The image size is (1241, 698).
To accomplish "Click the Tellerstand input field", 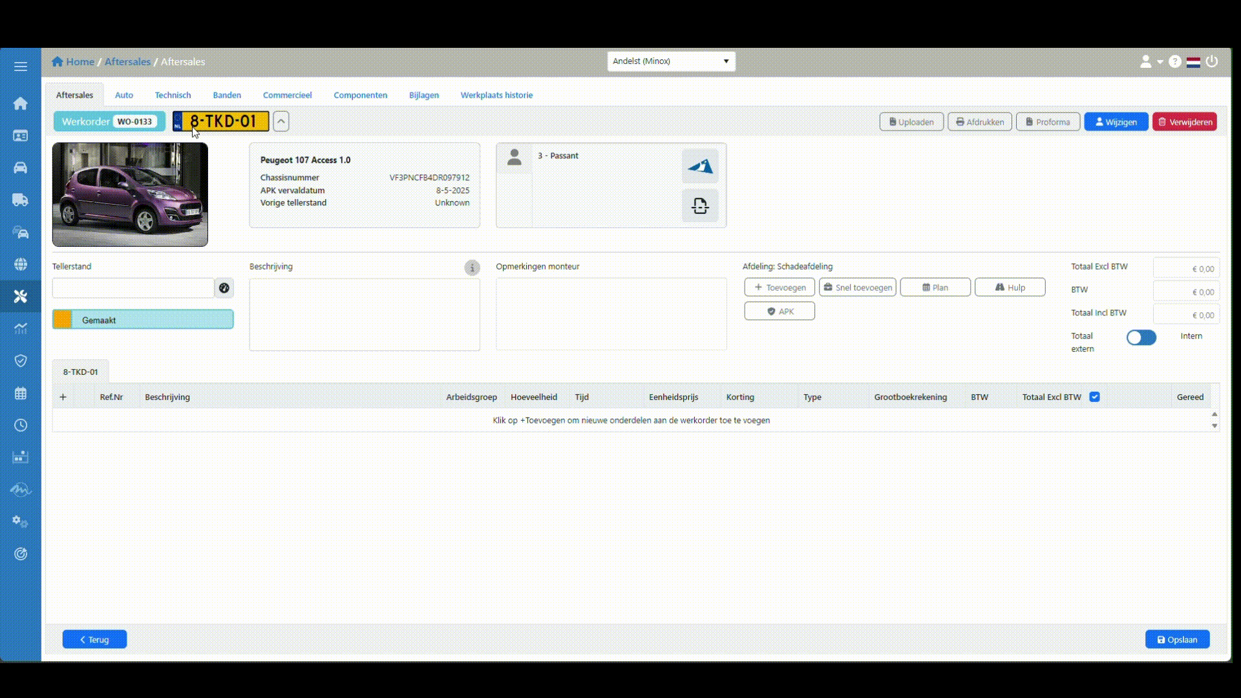I will (x=133, y=288).
